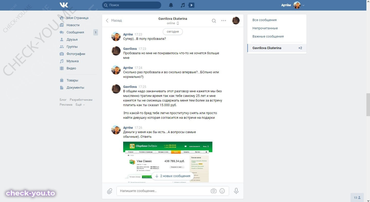370x202 pixels.
Task: Expand the Артём account dropdown
Action: coord(293,5)
